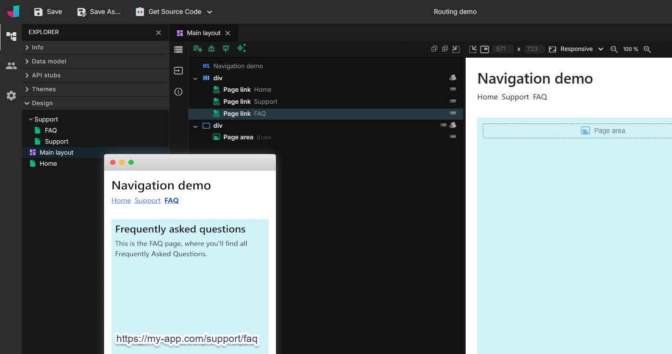The height and width of the screenshot is (354, 672).
Task: Click the collapse all tree nodes icon
Action: 434,49
